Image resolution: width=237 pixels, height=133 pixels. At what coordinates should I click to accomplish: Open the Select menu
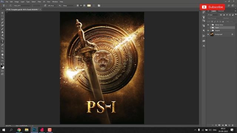point(34,1)
